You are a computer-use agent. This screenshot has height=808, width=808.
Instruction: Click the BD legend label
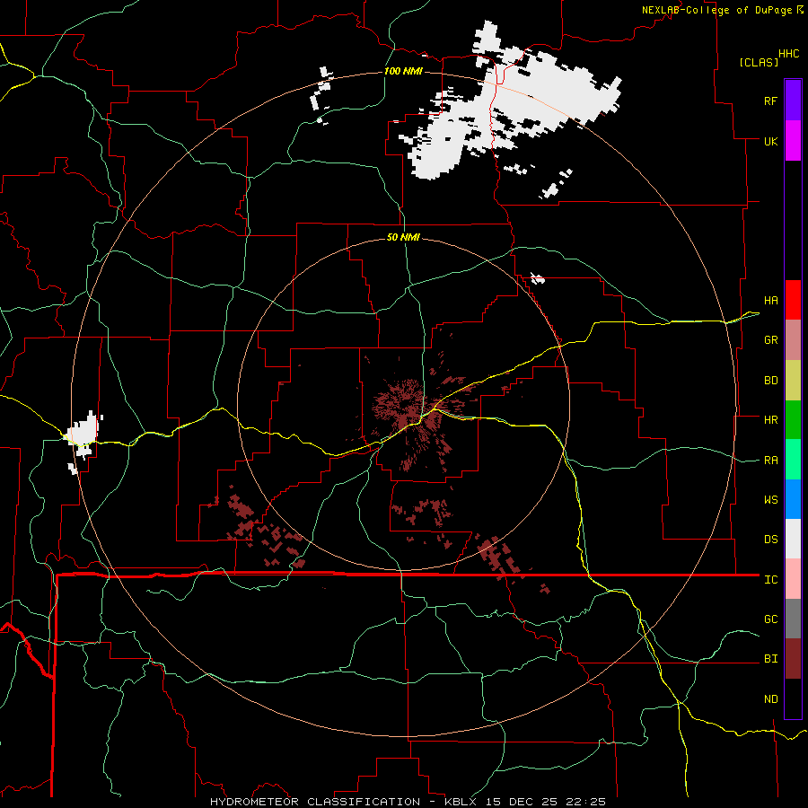click(x=770, y=381)
